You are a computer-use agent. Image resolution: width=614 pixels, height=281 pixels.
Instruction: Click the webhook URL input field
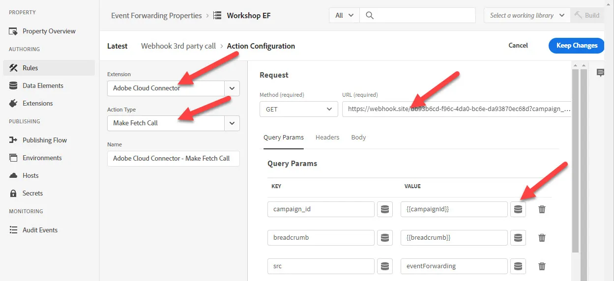pos(457,109)
